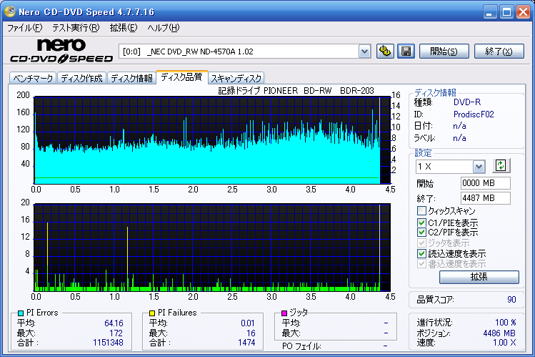Open the ヘルプ(H) menu
This screenshot has width=535, height=357.
[164, 28]
